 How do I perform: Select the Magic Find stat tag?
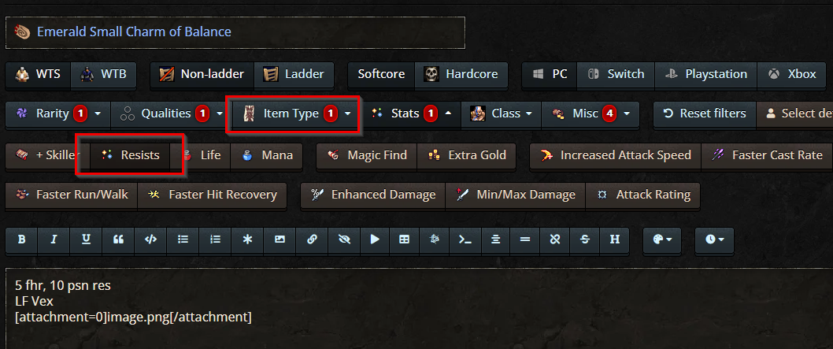[367, 155]
